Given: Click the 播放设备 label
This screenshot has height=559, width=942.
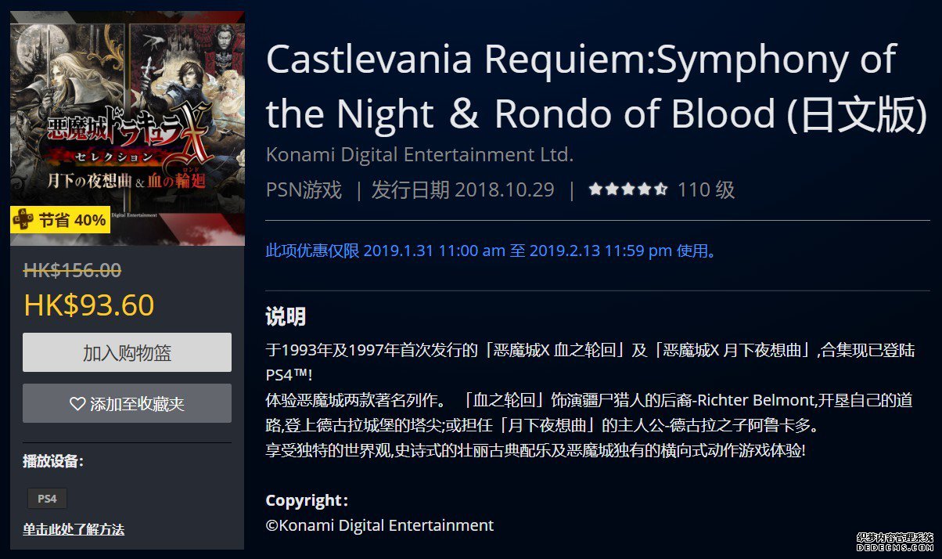Looking at the screenshot, I should [53, 461].
